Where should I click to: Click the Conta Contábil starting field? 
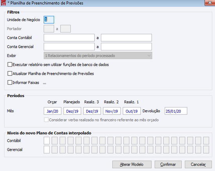[69, 38]
